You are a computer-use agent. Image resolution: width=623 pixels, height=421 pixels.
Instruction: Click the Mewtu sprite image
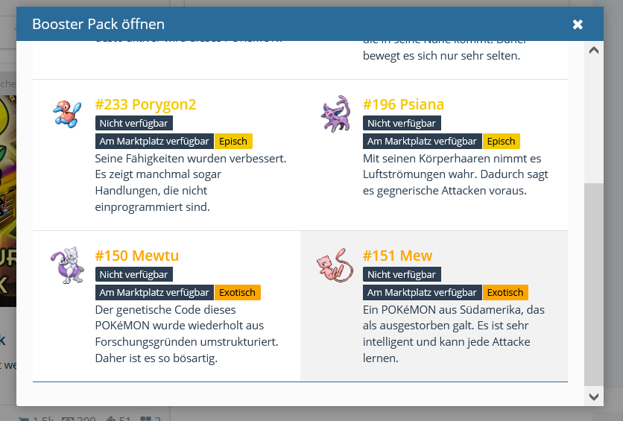pos(66,266)
